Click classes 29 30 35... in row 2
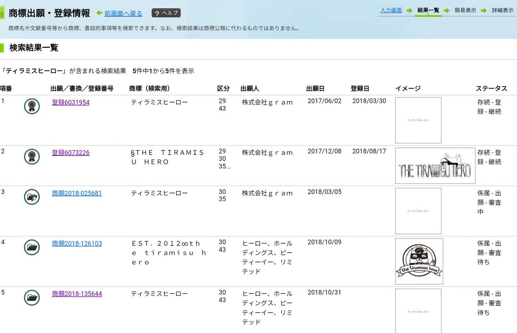This screenshot has height=333, width=517. (x=224, y=159)
